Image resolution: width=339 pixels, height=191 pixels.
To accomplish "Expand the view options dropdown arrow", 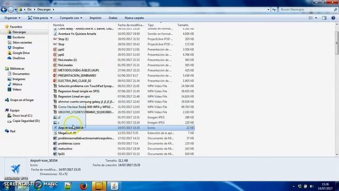I will pyautogui.click(x=316, y=18).
